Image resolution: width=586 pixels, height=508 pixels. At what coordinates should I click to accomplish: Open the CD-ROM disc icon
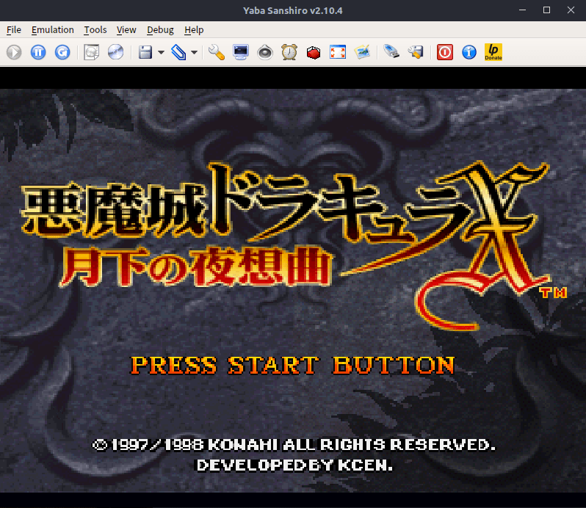pos(115,52)
